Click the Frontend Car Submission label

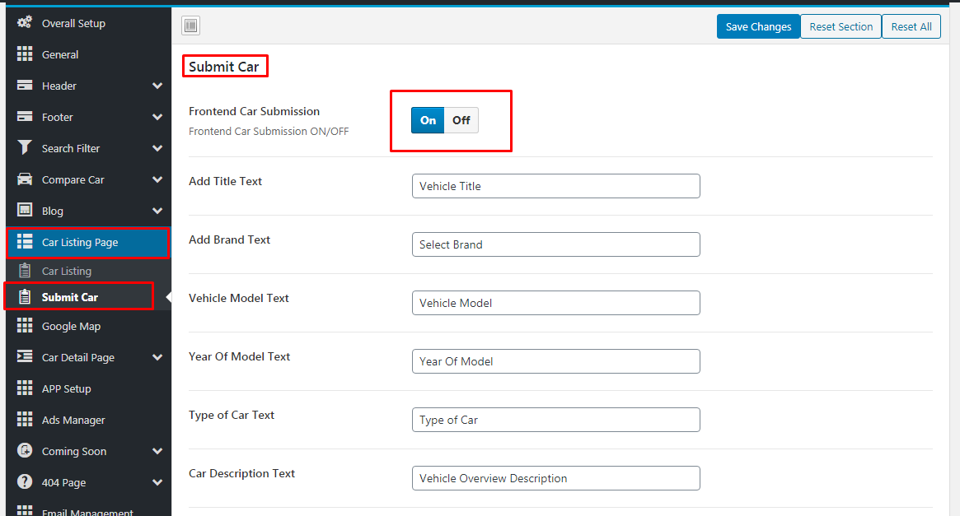254,111
